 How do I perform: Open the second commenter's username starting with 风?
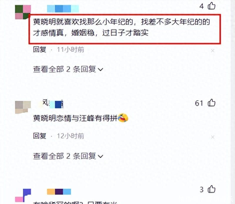[53, 104]
